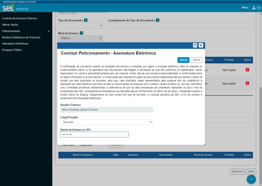Click the Universidade Federal de Catalão text
Viewport: 262px width, 186px height.
tap(19, 2)
